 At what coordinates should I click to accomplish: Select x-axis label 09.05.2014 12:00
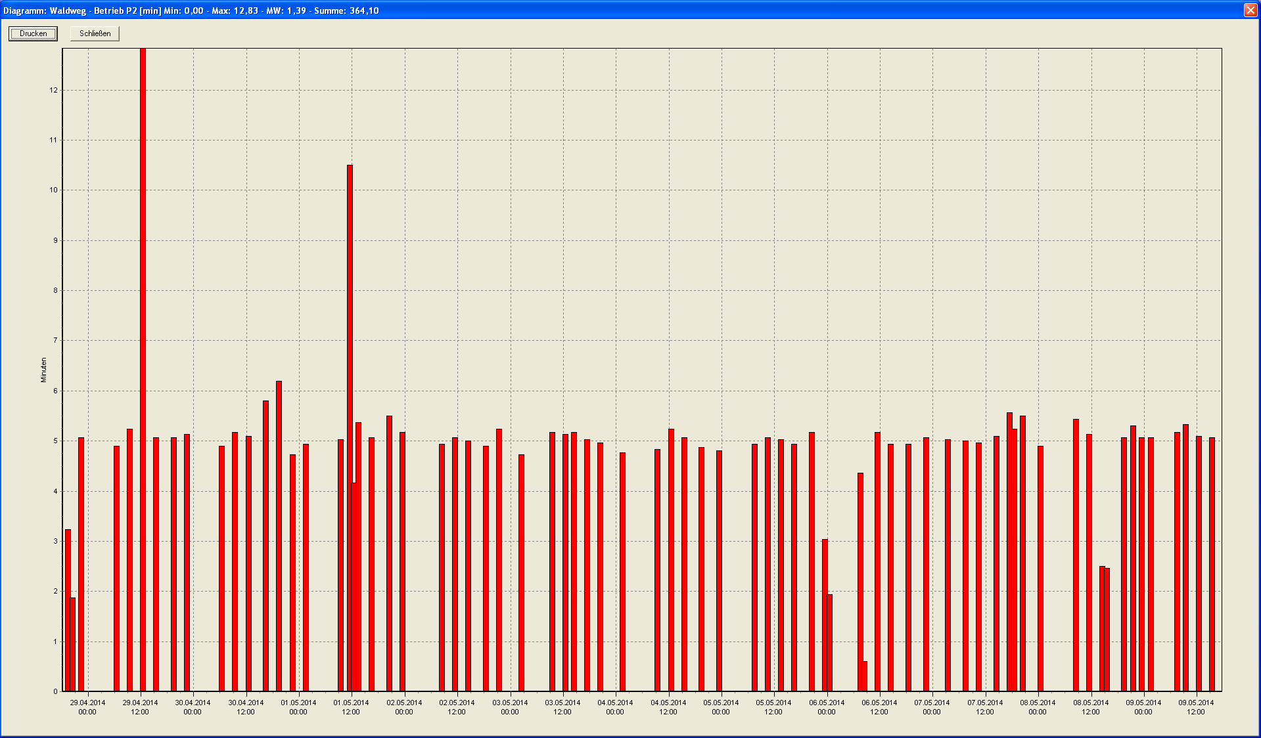(1196, 707)
